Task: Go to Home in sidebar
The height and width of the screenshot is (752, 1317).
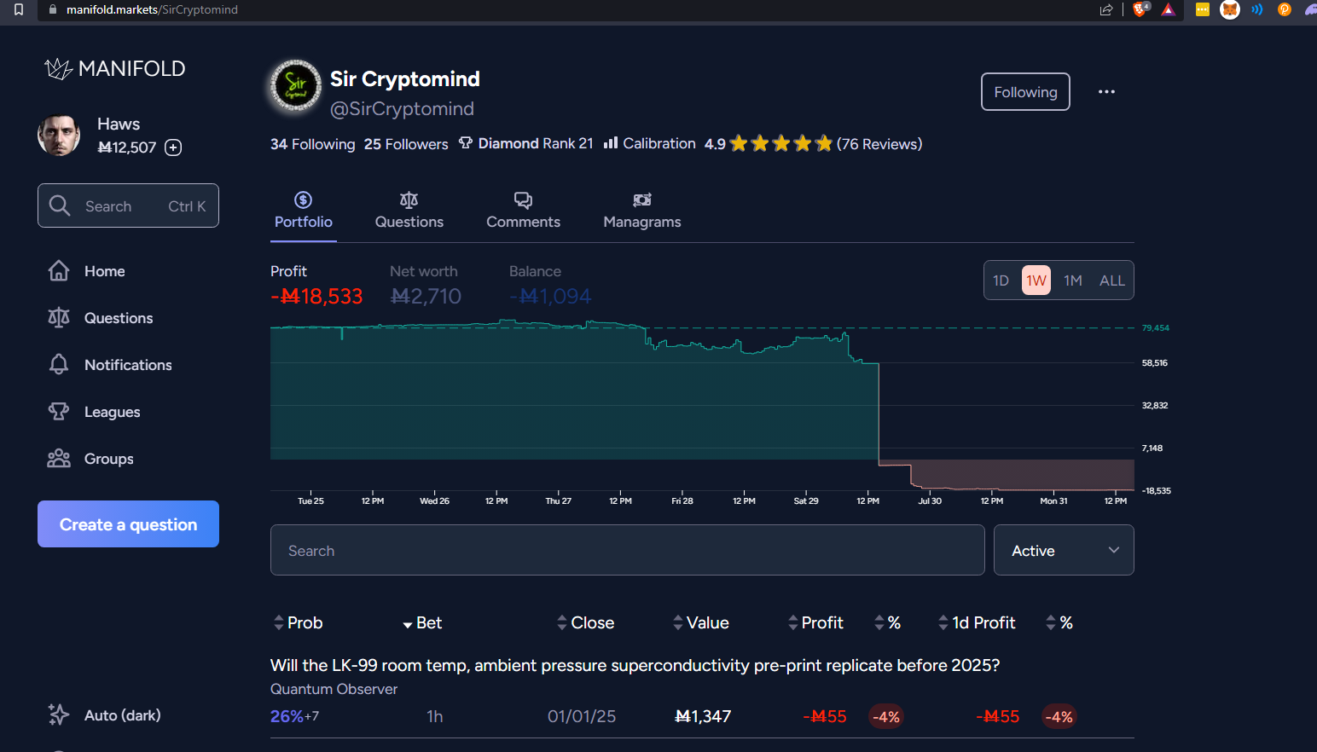Action: pyautogui.click(x=128, y=271)
